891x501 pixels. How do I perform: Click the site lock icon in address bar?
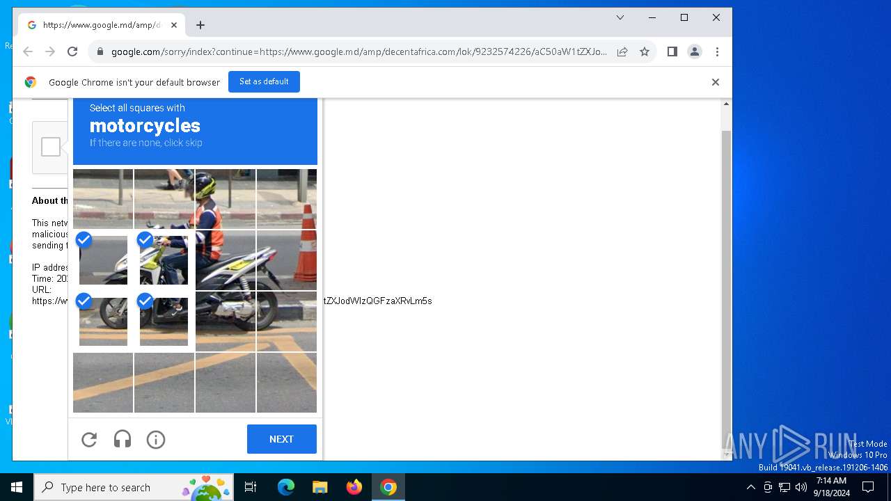pos(100,51)
